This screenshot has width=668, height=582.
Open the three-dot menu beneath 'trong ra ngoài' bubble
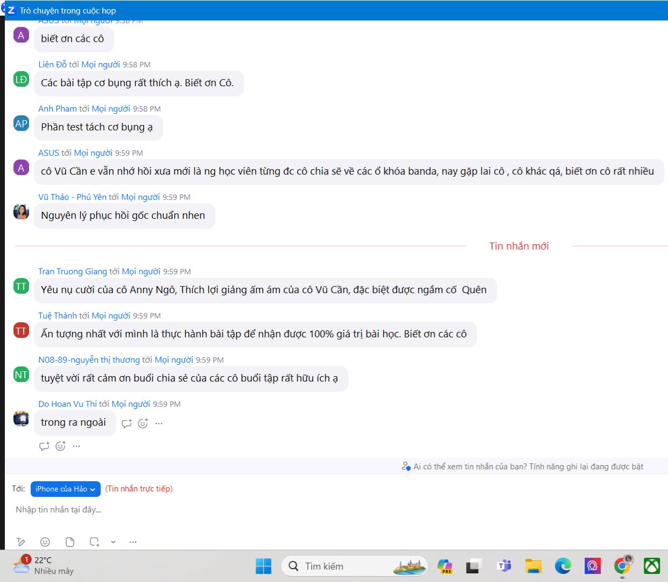click(x=76, y=446)
